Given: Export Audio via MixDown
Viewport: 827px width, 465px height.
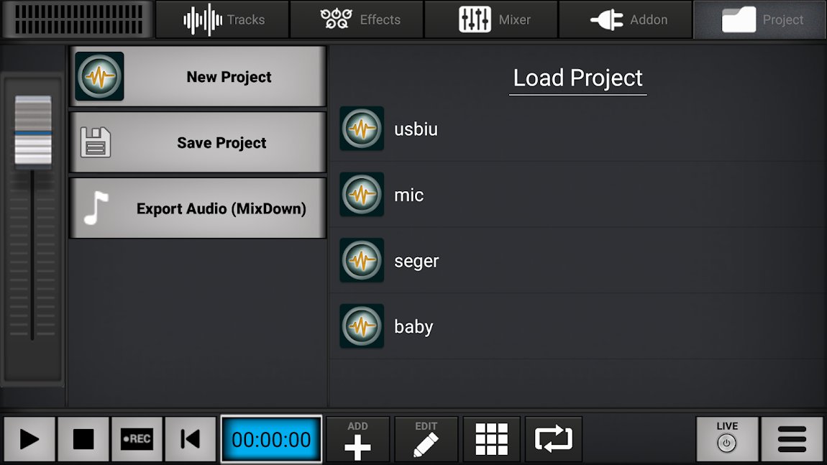Looking at the screenshot, I should click(198, 208).
